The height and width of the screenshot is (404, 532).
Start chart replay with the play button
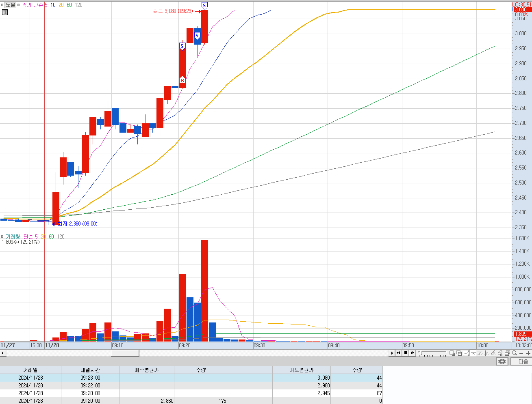(x=392, y=353)
